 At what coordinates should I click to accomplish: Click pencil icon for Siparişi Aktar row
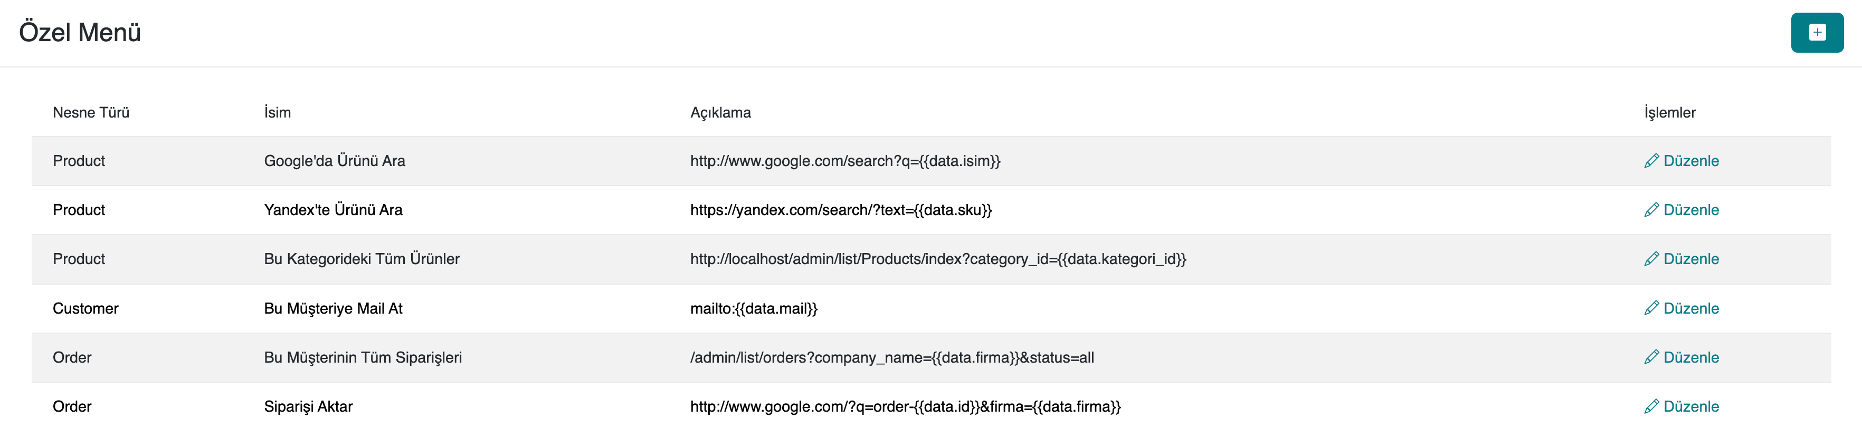point(1651,406)
